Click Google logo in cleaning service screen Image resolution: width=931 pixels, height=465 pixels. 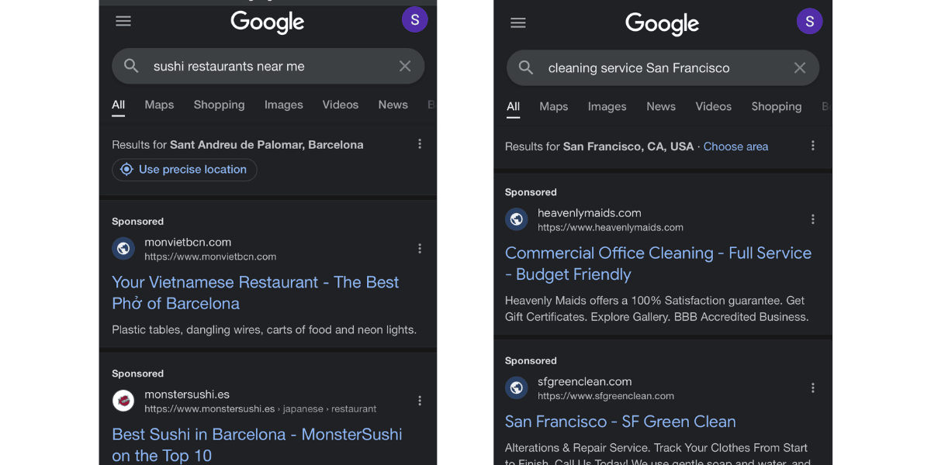663,24
